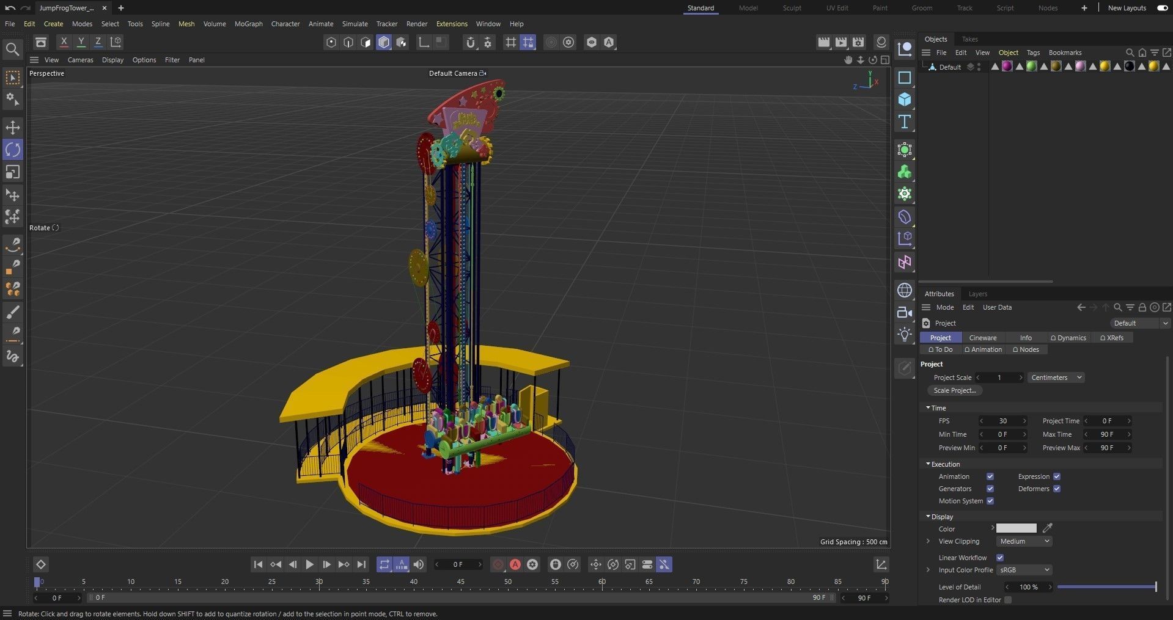This screenshot has width=1173, height=620.
Task: Collapse the Time section
Action: coord(928,407)
